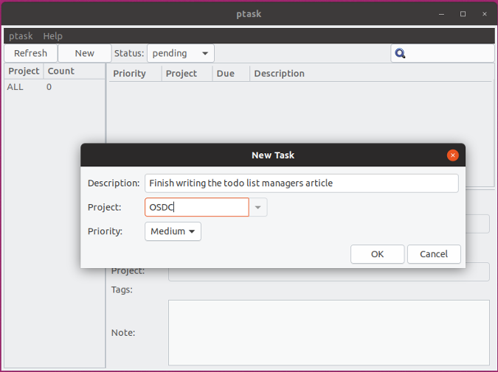Close the New Task dialog
The image size is (498, 372).
[x=453, y=155]
